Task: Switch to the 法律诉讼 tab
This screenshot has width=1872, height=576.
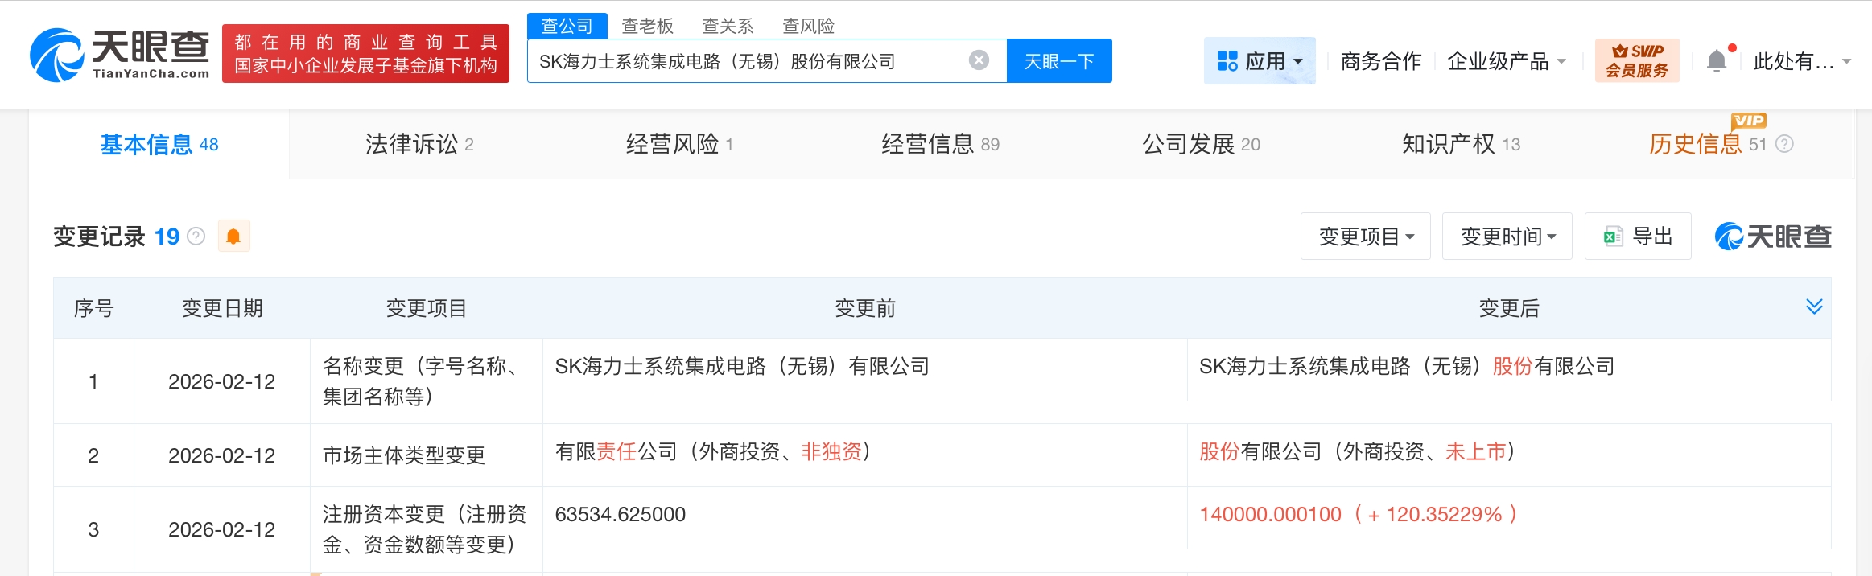Action: click(419, 144)
